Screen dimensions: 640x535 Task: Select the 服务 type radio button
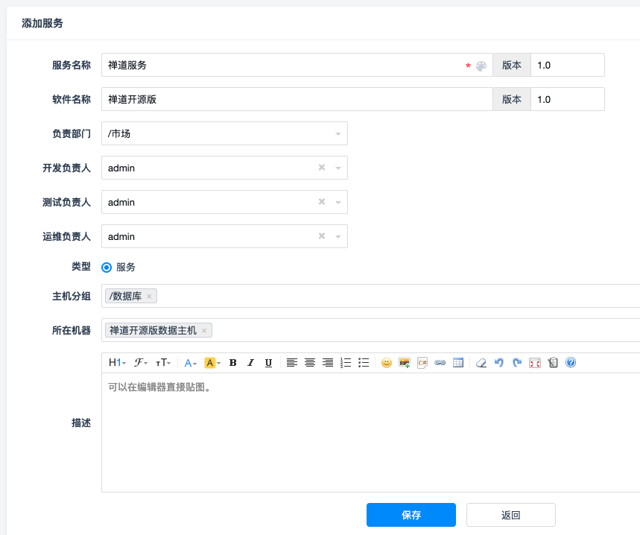[107, 267]
